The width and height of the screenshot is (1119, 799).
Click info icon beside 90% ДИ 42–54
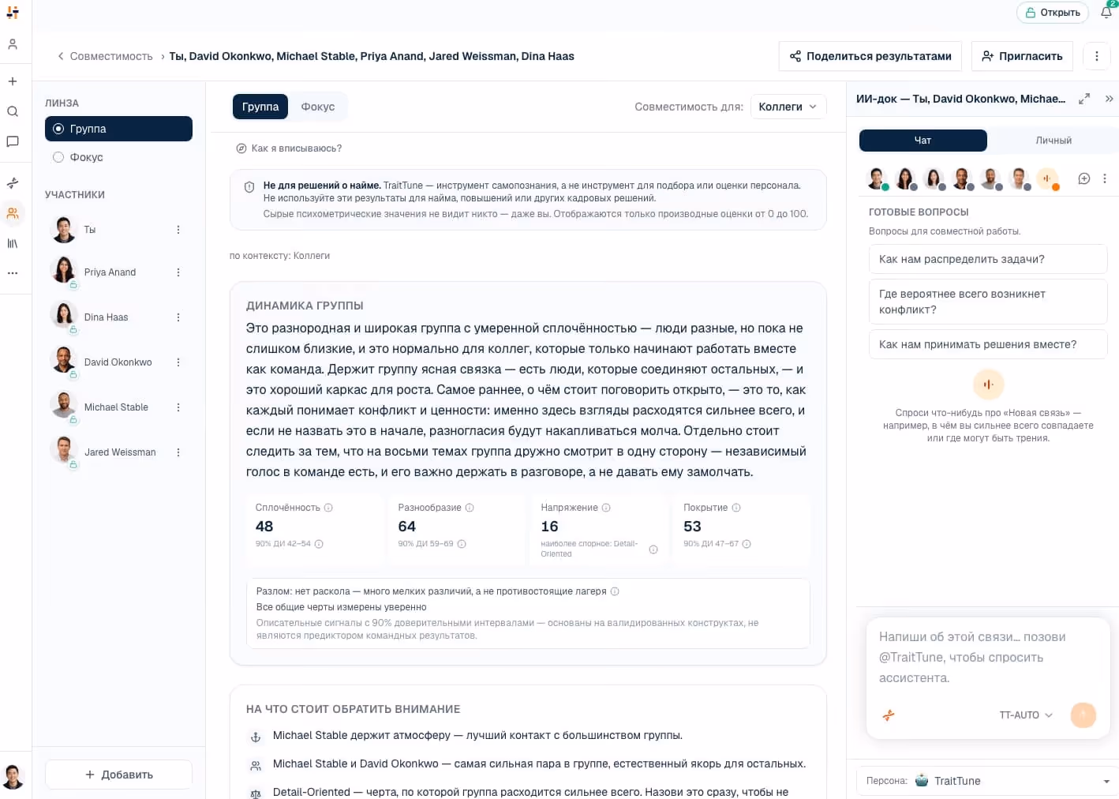(x=319, y=544)
